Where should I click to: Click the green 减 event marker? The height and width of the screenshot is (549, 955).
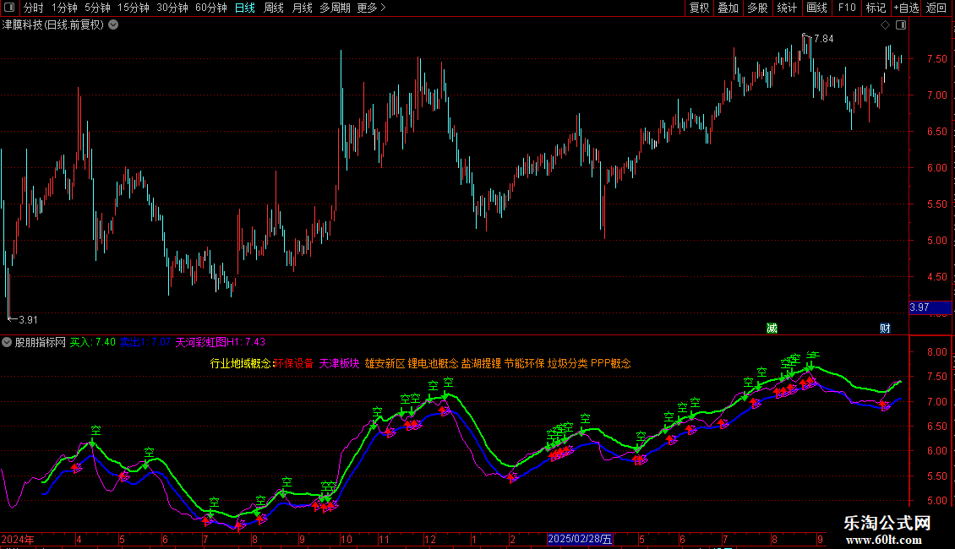tap(772, 328)
